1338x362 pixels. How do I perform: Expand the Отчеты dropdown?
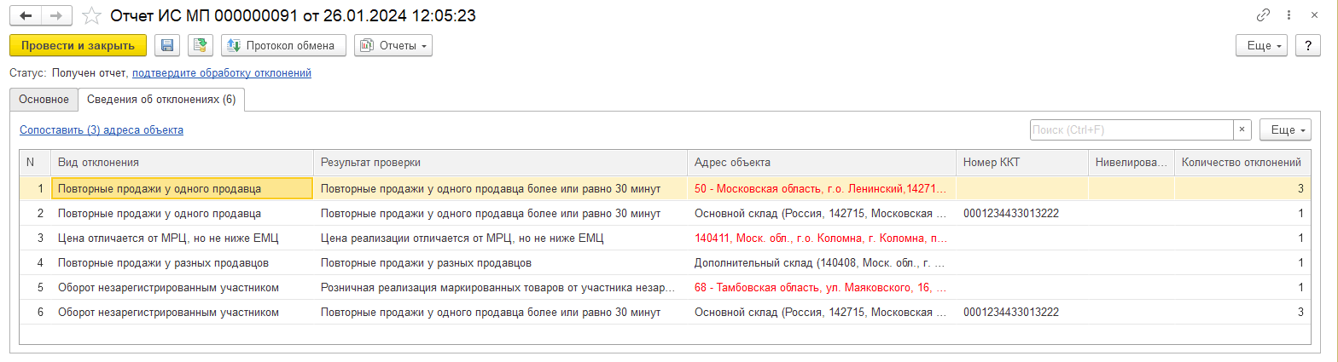pos(393,45)
